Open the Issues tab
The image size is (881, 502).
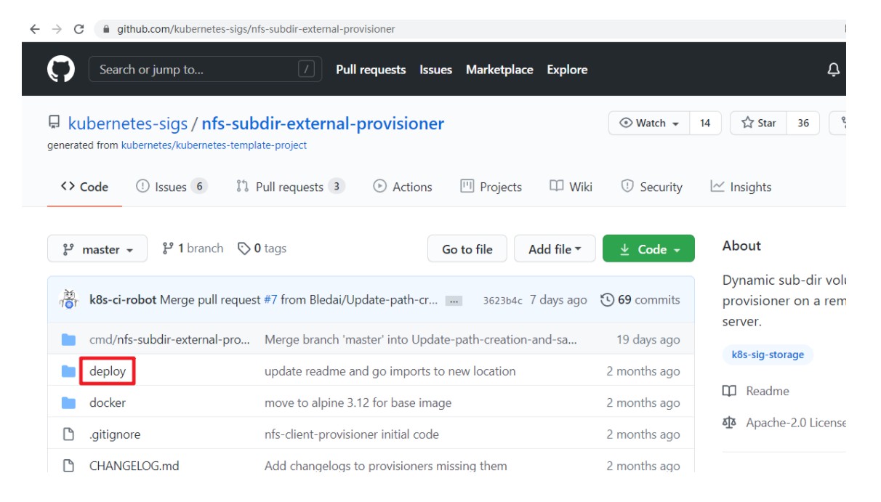tap(172, 187)
